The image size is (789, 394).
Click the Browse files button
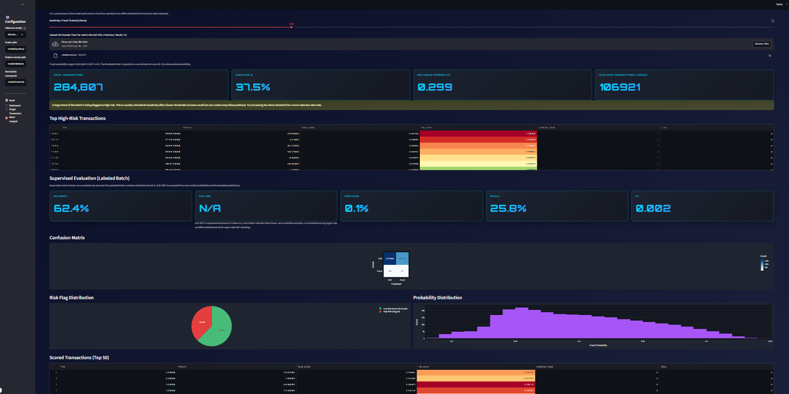(762, 44)
